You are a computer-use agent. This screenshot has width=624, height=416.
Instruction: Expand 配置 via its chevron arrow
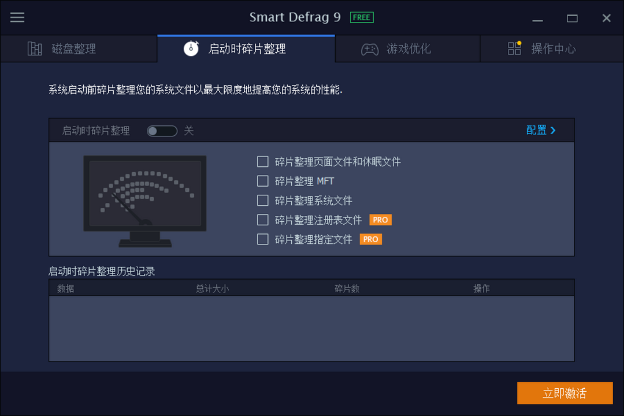pos(552,130)
